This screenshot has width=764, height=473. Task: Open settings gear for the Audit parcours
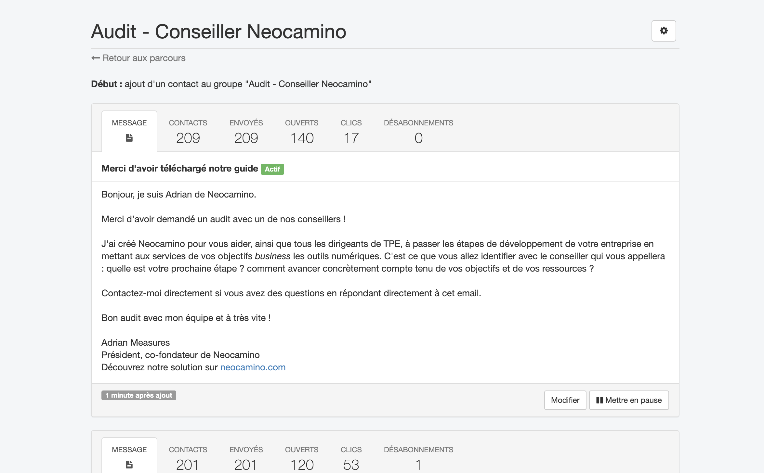tap(664, 31)
